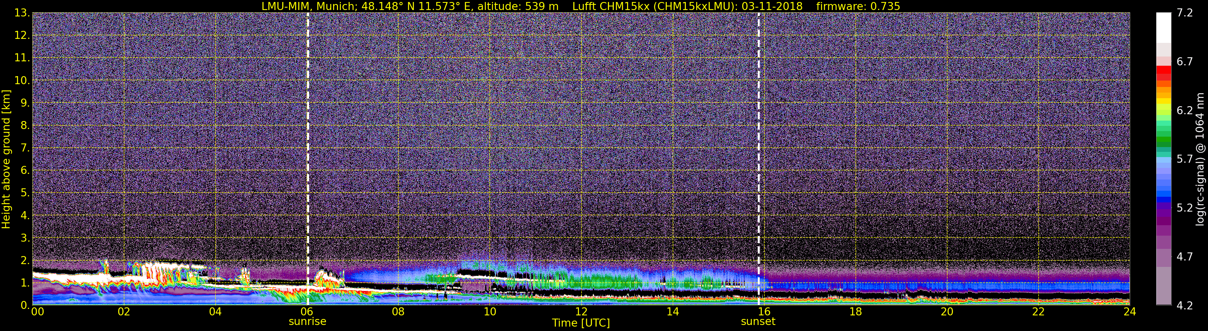Click the green band of the colorbar
Image resolution: width=1208 pixels, height=331 pixels.
[x=1163, y=140]
